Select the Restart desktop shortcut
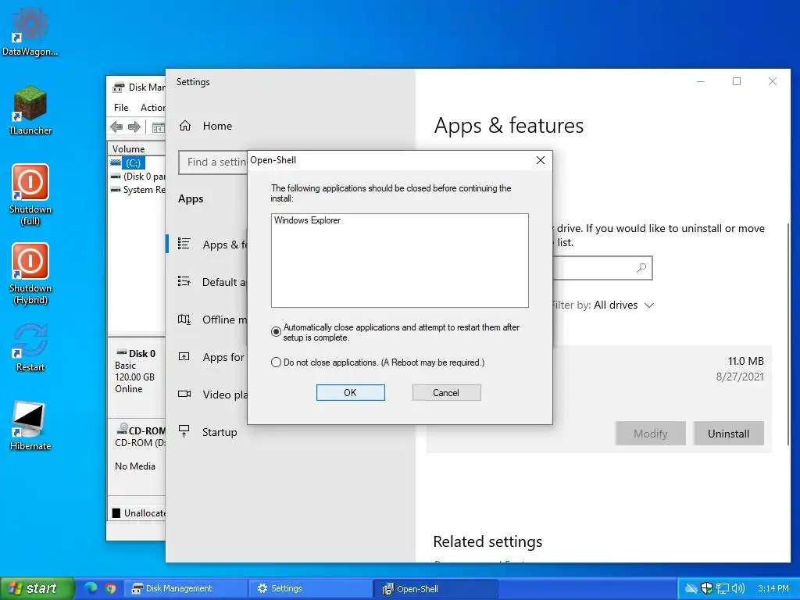 [30, 348]
